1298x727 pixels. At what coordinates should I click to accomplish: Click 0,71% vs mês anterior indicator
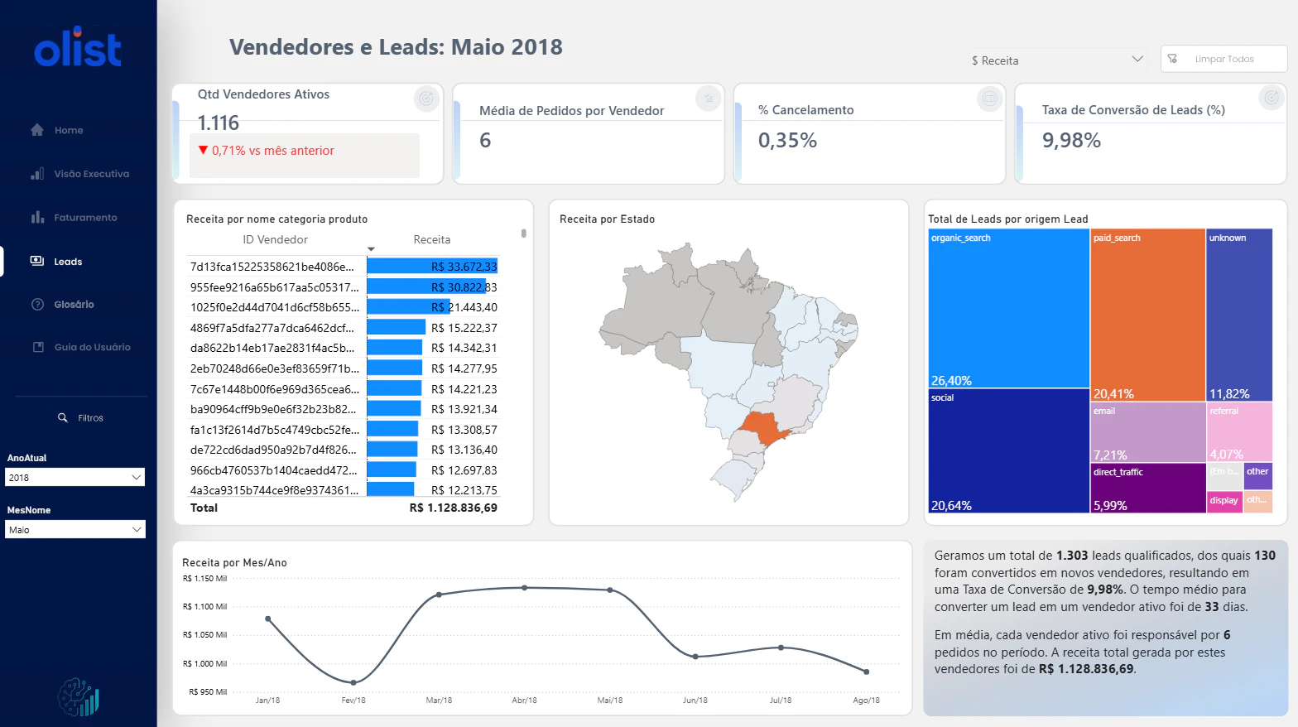[266, 151]
